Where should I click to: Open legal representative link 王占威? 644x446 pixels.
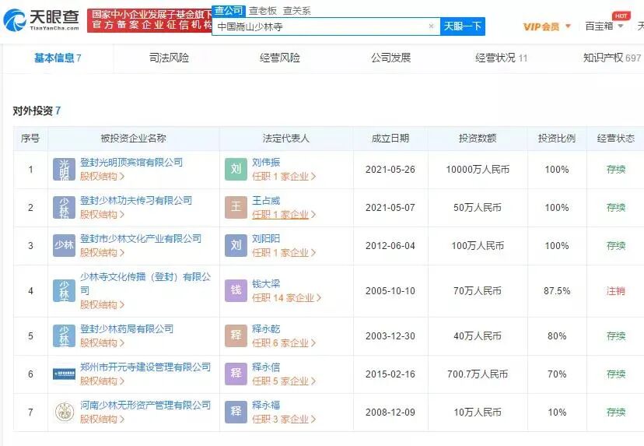[266, 201]
